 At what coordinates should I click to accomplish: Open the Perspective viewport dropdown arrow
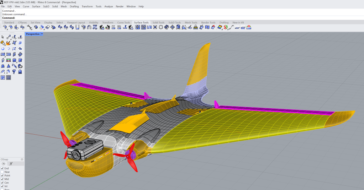point(42,34)
